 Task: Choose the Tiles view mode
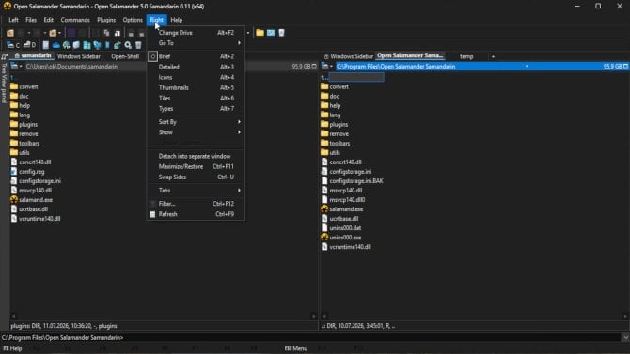coord(196,99)
